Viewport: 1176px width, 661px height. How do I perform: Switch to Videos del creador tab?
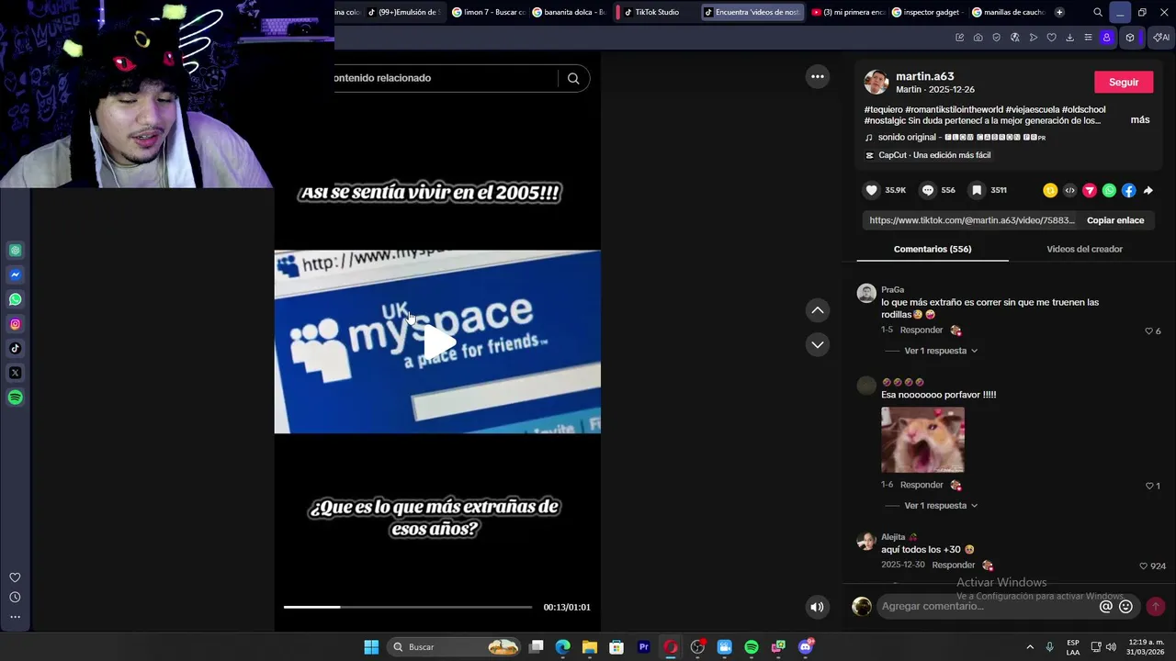coord(1084,249)
